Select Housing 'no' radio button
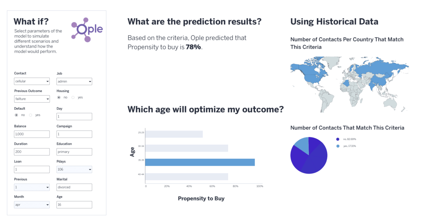 [59, 97]
